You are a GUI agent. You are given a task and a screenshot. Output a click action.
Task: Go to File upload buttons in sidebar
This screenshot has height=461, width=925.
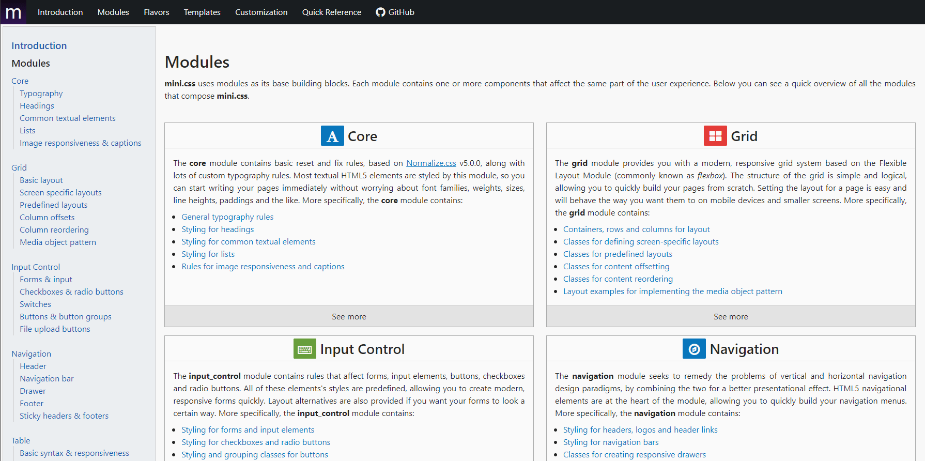tap(55, 329)
